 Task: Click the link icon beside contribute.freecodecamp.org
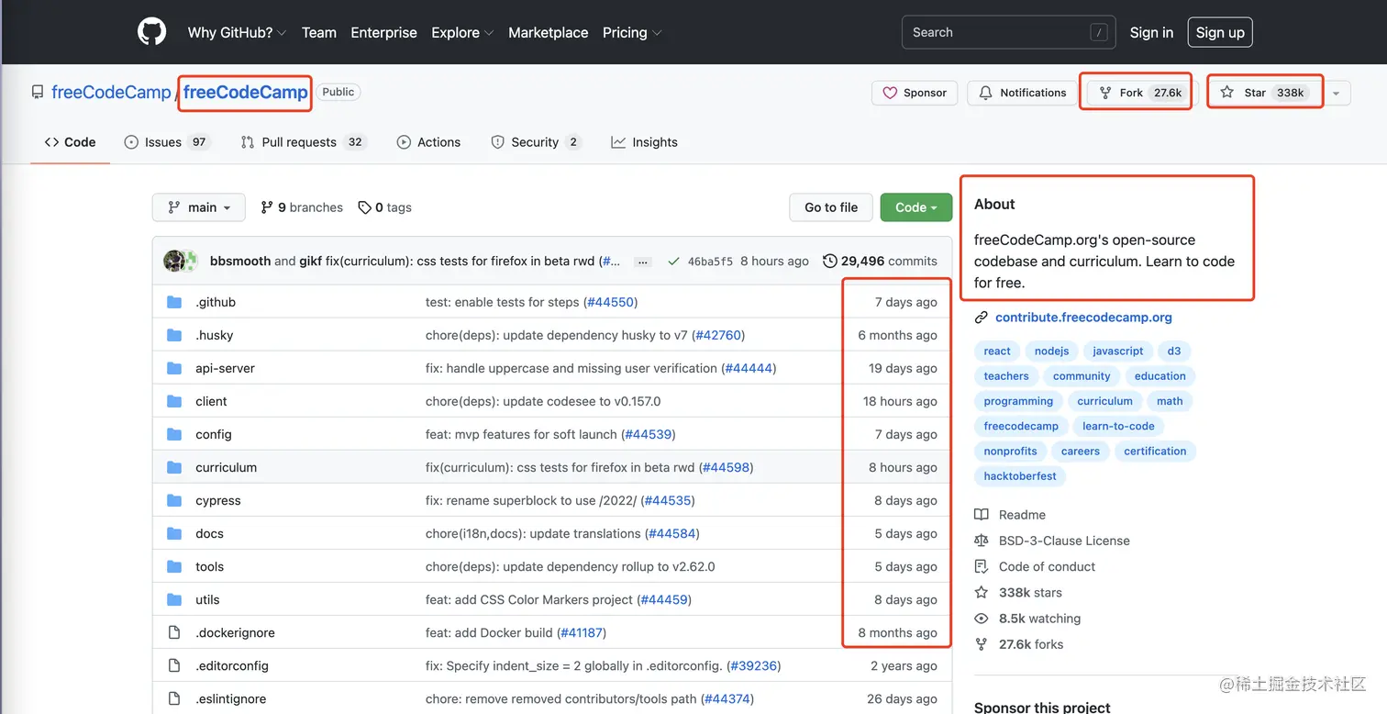[982, 318]
